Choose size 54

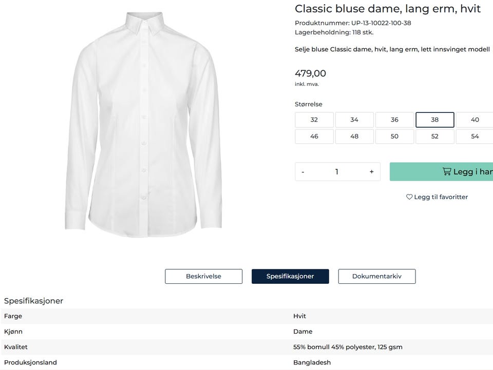[475, 137]
